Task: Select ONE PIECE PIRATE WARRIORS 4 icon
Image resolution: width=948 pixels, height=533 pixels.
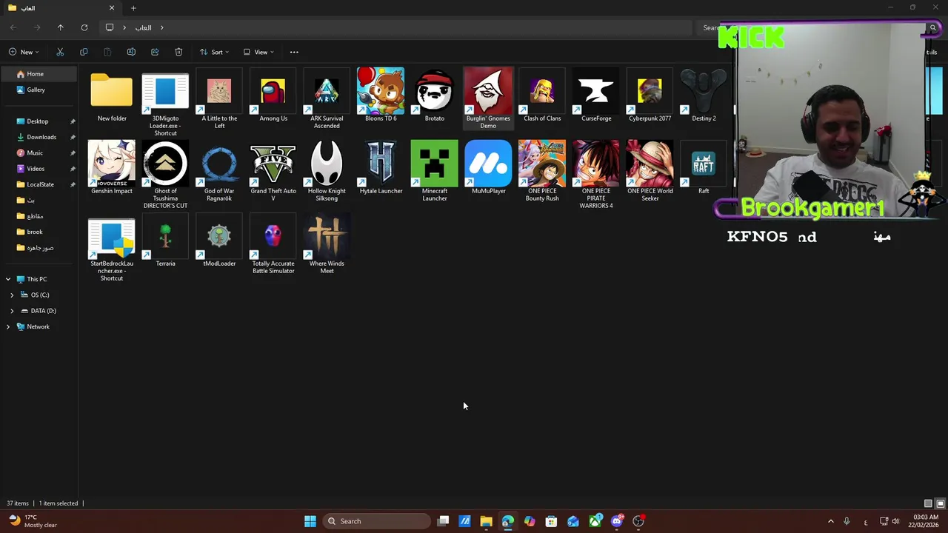Action: pyautogui.click(x=596, y=175)
